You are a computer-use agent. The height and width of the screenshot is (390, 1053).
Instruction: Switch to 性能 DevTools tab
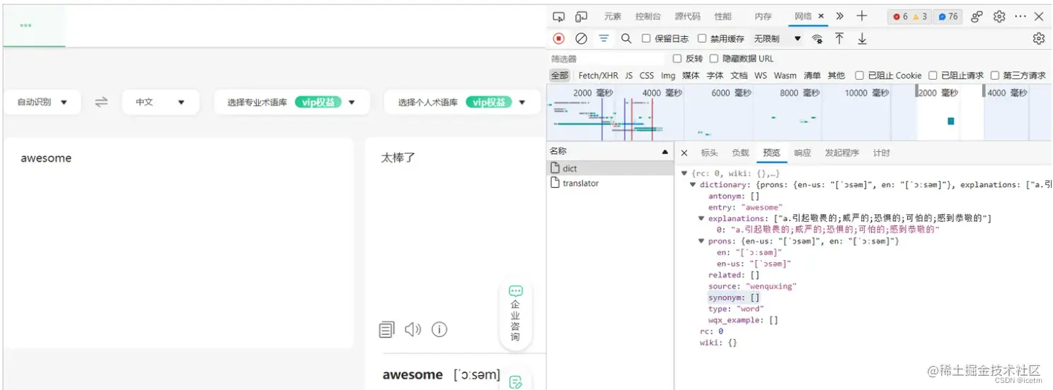pyautogui.click(x=723, y=16)
